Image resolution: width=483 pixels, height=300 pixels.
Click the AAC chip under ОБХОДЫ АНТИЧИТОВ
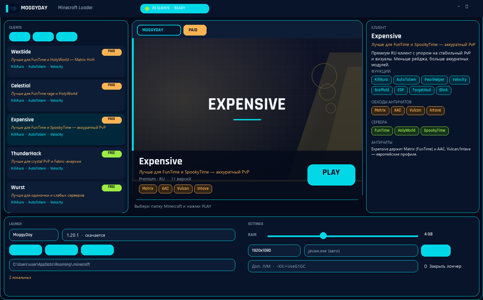[x=397, y=111]
